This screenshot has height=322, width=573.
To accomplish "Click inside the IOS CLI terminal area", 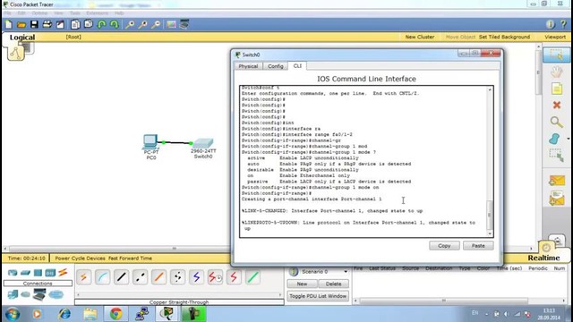I will [x=364, y=161].
